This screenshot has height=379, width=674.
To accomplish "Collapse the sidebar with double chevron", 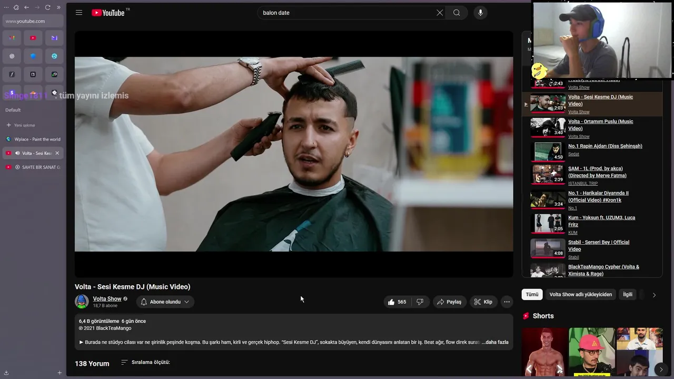I will tap(58, 7).
